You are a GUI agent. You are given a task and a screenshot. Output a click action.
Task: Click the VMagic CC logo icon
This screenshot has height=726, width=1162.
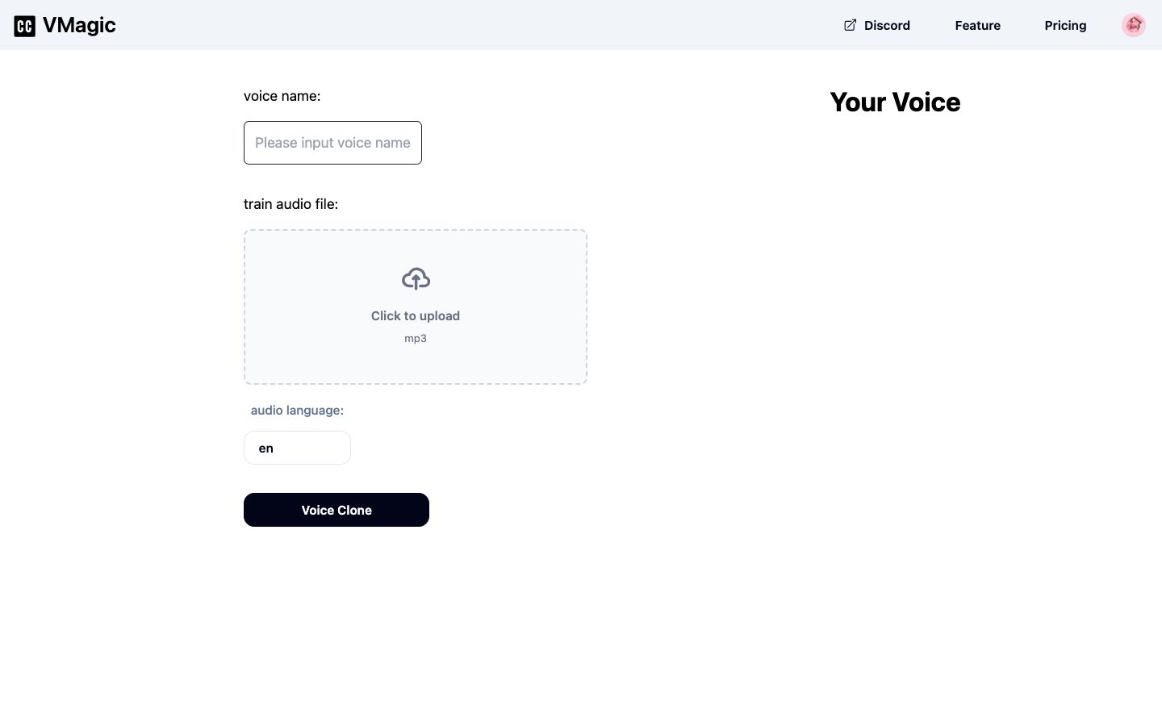24,26
